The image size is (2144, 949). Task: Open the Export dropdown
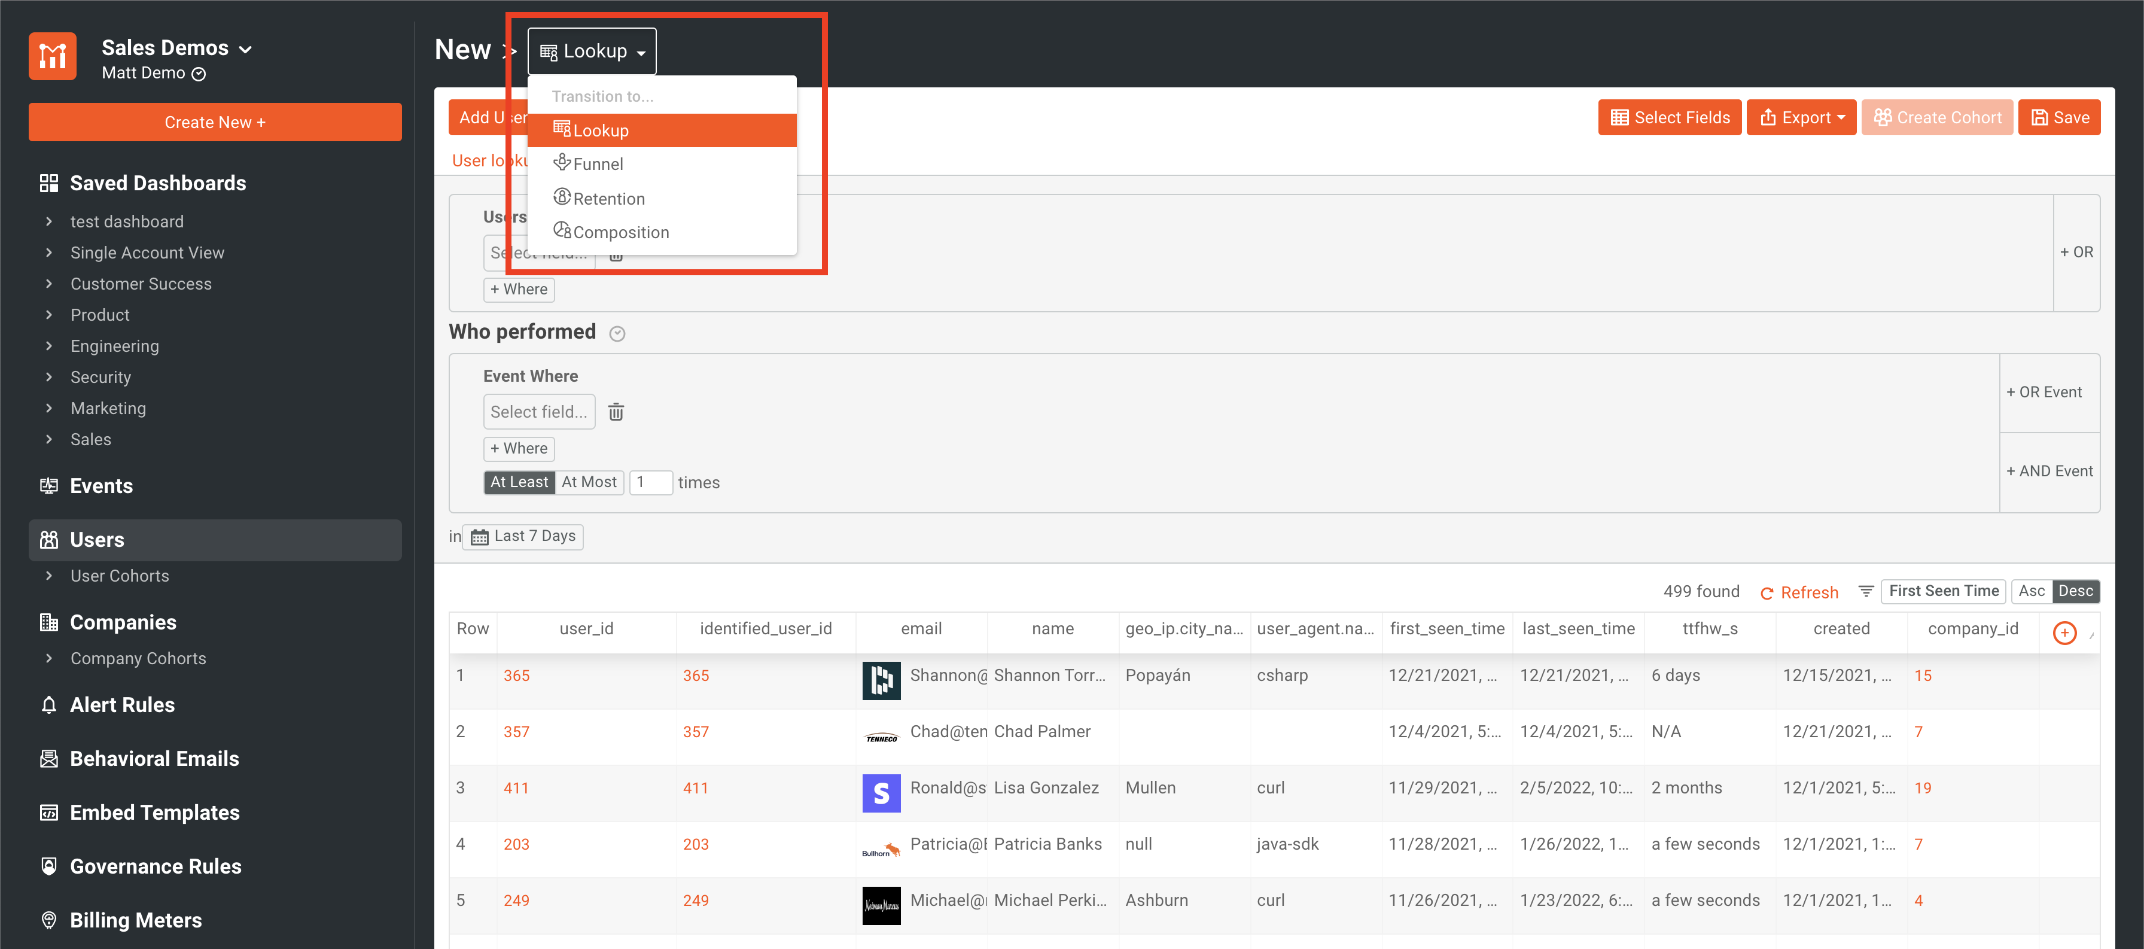coord(1802,117)
